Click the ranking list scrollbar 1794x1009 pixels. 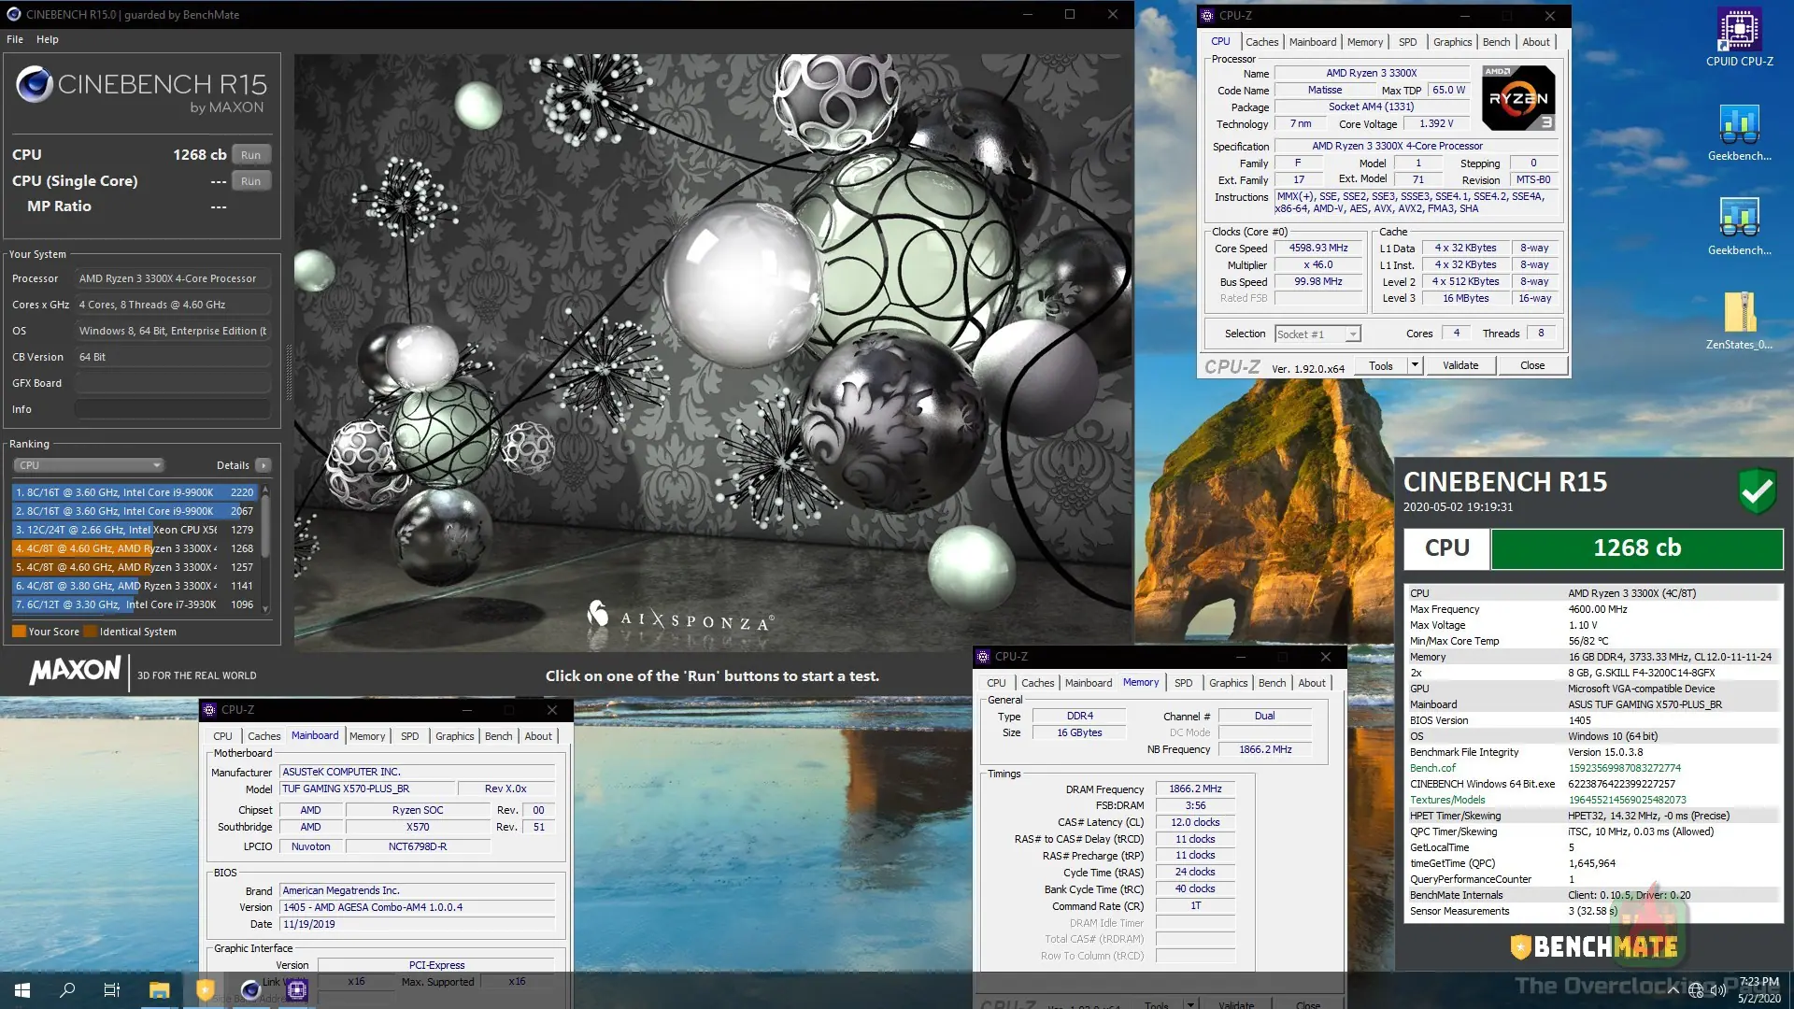tap(265, 548)
